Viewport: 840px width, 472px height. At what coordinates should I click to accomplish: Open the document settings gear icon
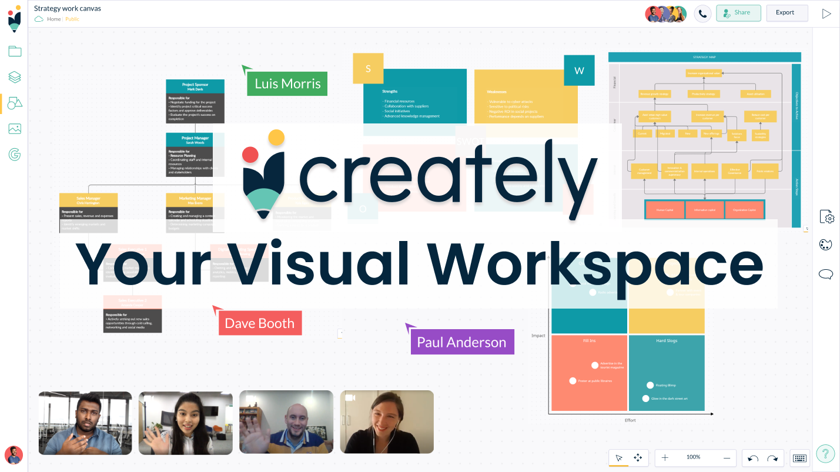pos(826,217)
